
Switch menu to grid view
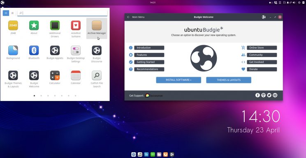click(6, 13)
